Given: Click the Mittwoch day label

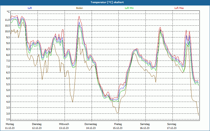Looking at the screenshot, I should point(64,124).
